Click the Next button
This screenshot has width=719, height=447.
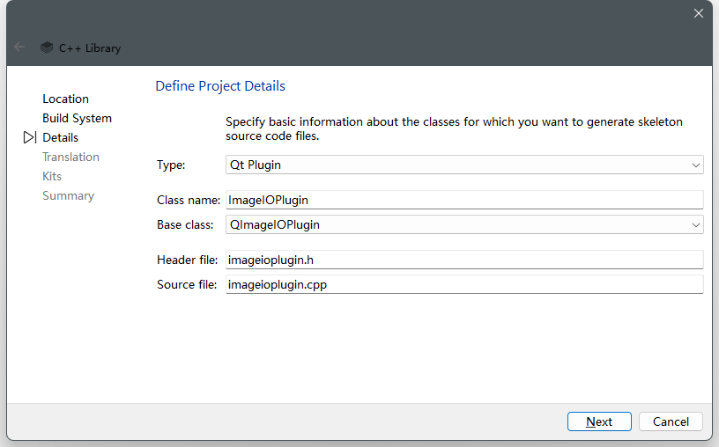[599, 421]
